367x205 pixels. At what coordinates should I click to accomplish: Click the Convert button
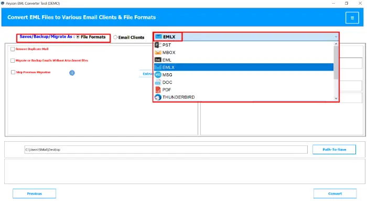click(x=335, y=193)
